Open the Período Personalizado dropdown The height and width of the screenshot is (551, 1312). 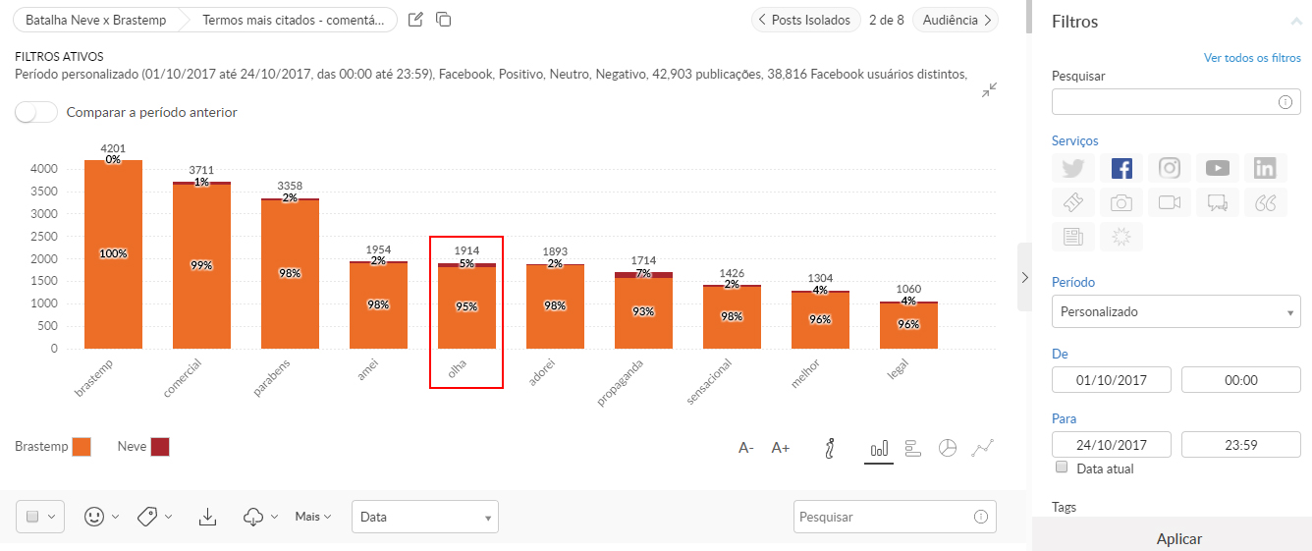tap(1175, 311)
